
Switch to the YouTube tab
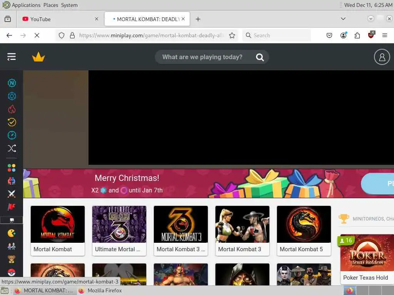[60, 19]
